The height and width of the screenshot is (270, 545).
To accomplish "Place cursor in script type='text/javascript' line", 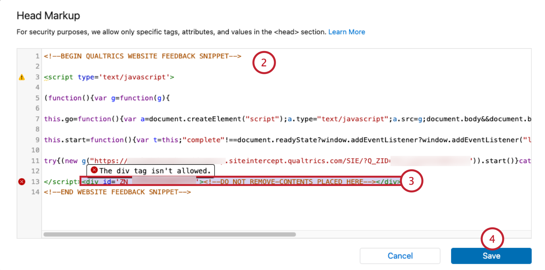I will pos(109,77).
